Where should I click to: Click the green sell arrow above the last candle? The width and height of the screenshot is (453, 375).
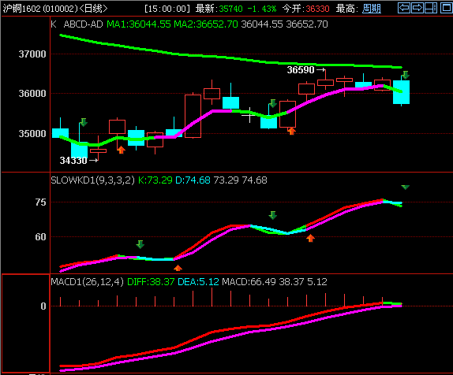click(406, 75)
